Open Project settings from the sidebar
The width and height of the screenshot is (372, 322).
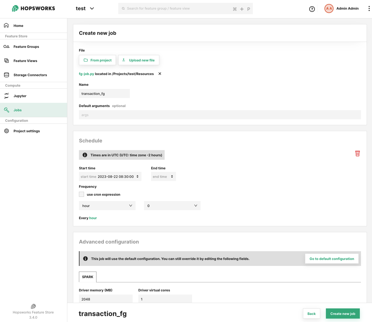pos(27,131)
